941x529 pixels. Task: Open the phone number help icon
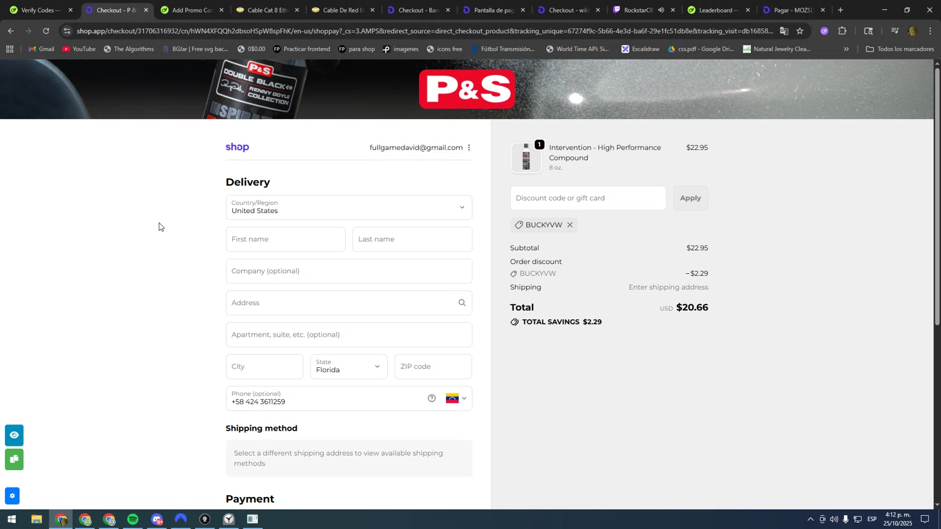pyautogui.click(x=432, y=399)
